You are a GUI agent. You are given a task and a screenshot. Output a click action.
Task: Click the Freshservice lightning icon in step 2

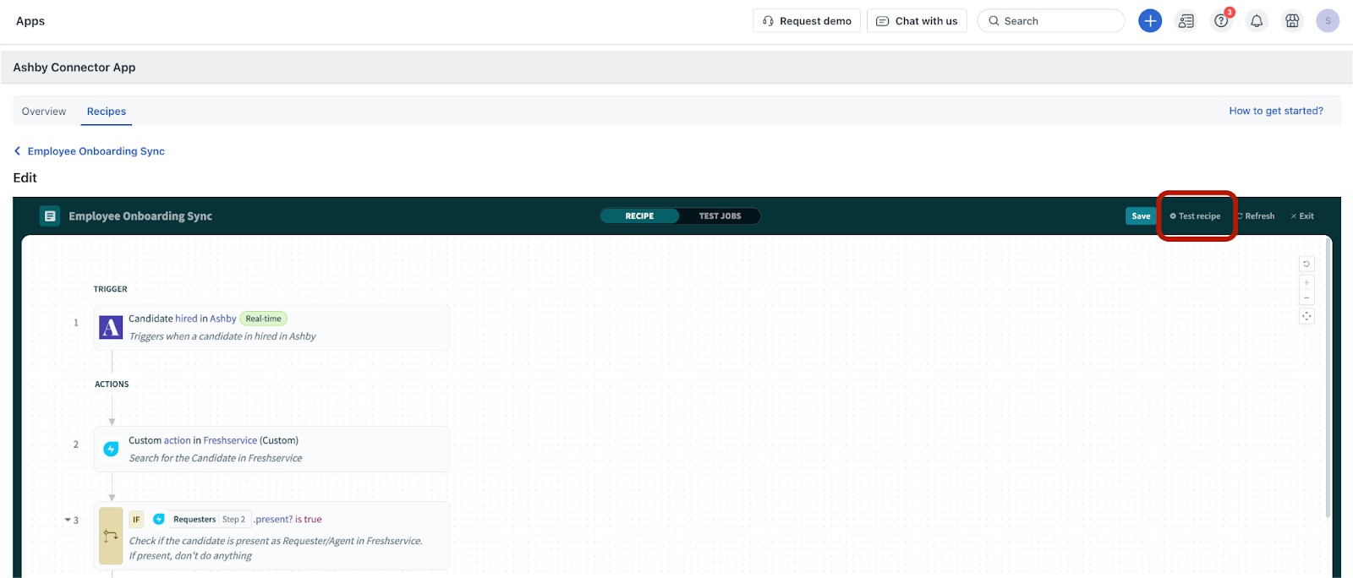click(x=111, y=450)
